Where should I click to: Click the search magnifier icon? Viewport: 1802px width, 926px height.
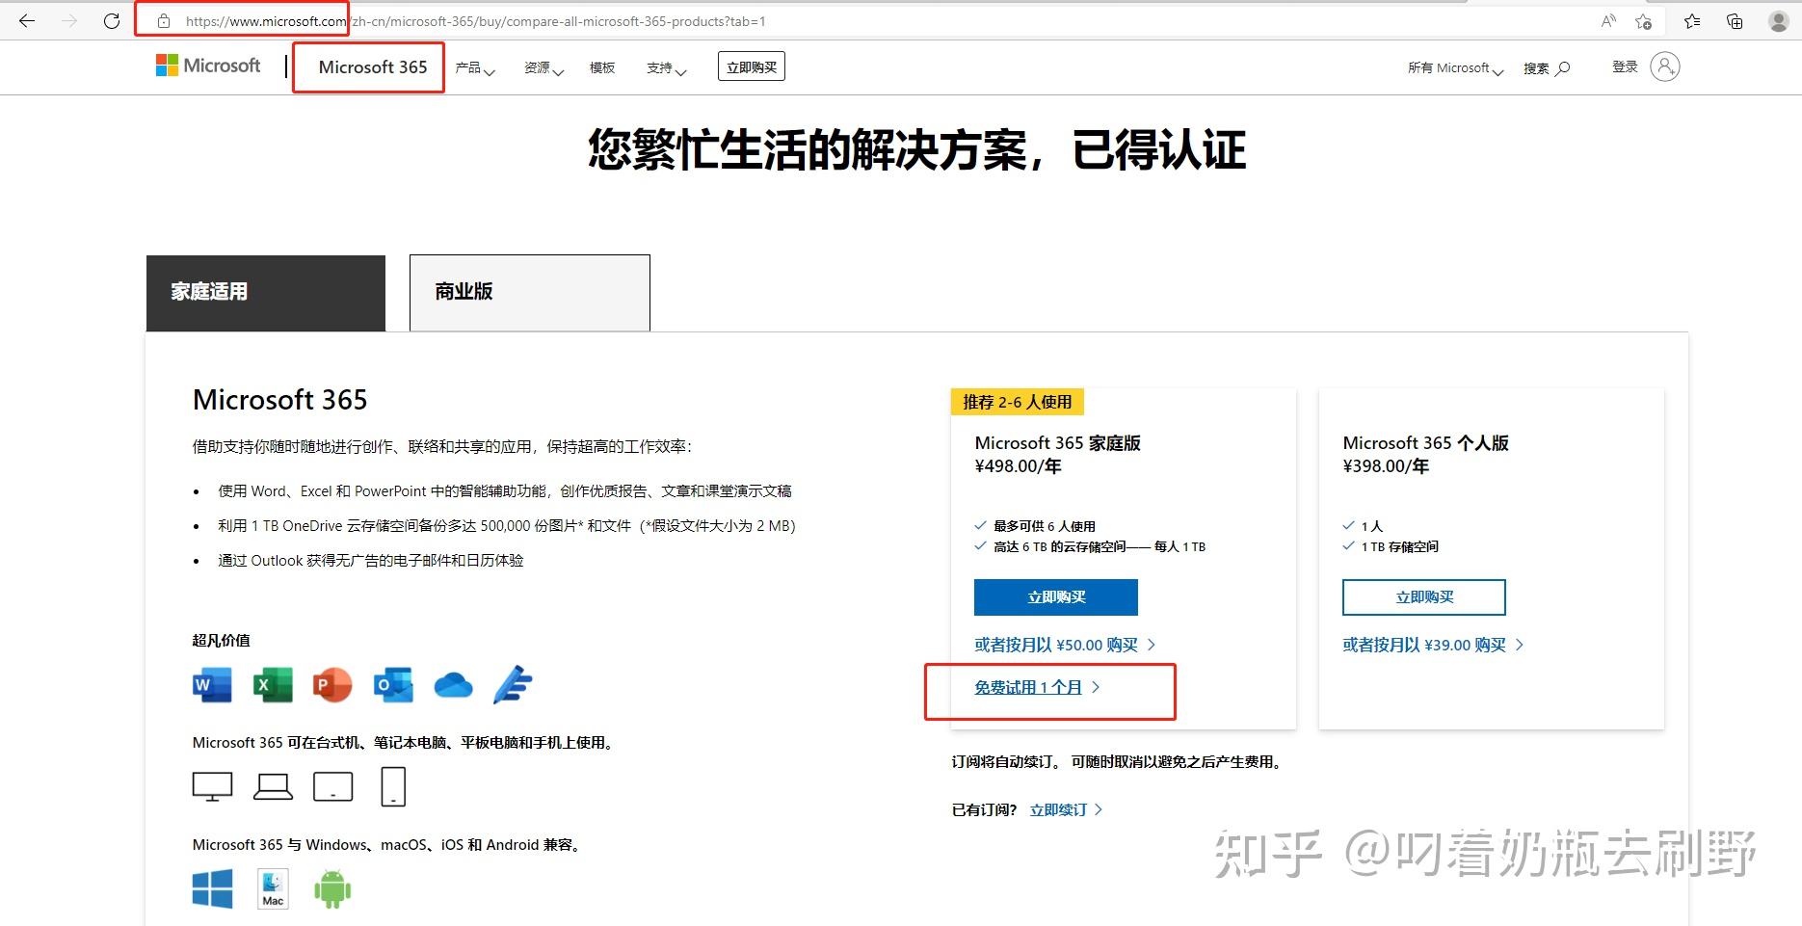click(1563, 67)
